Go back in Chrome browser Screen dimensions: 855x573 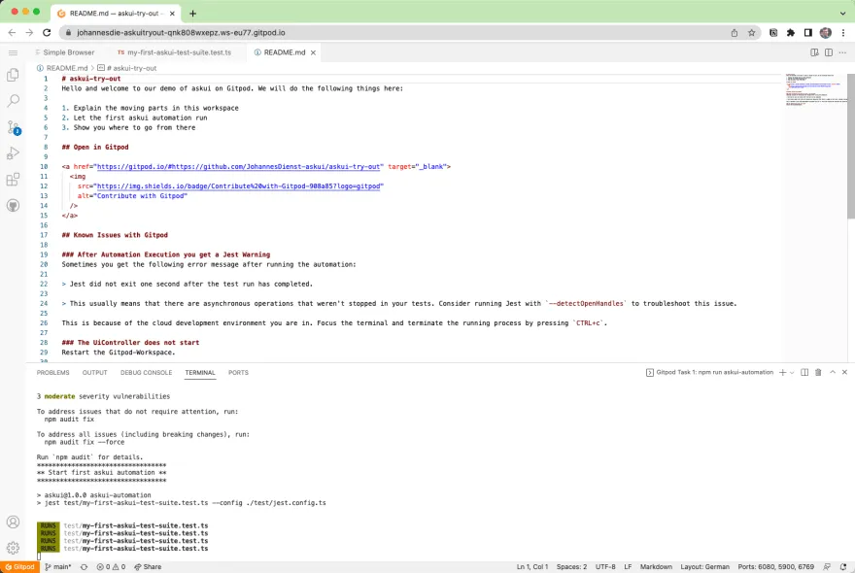click(12, 33)
